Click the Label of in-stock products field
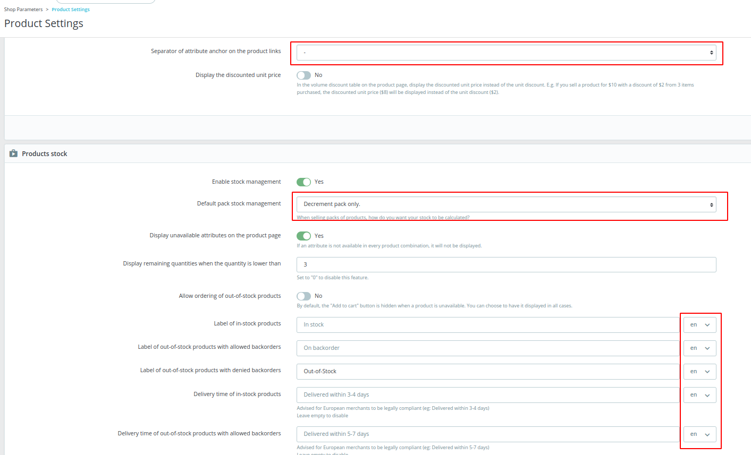 [x=488, y=325]
